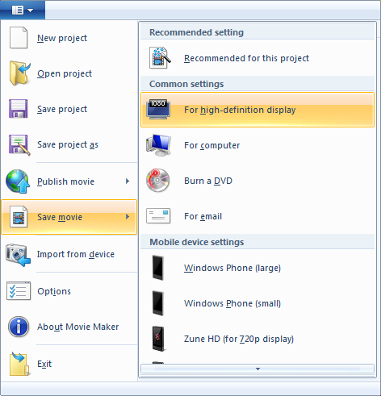381x396 pixels.
Task: Click the For email envelope icon
Action: [158, 215]
